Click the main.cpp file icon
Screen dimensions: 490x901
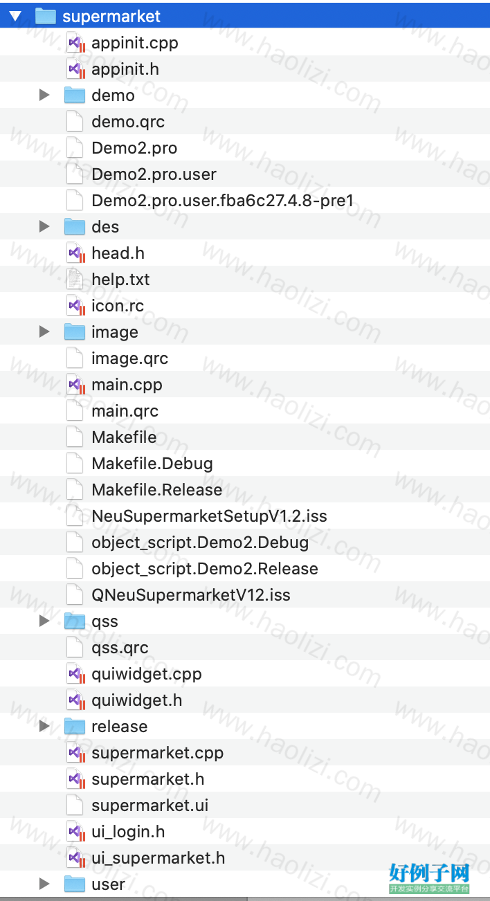pyautogui.click(x=75, y=385)
